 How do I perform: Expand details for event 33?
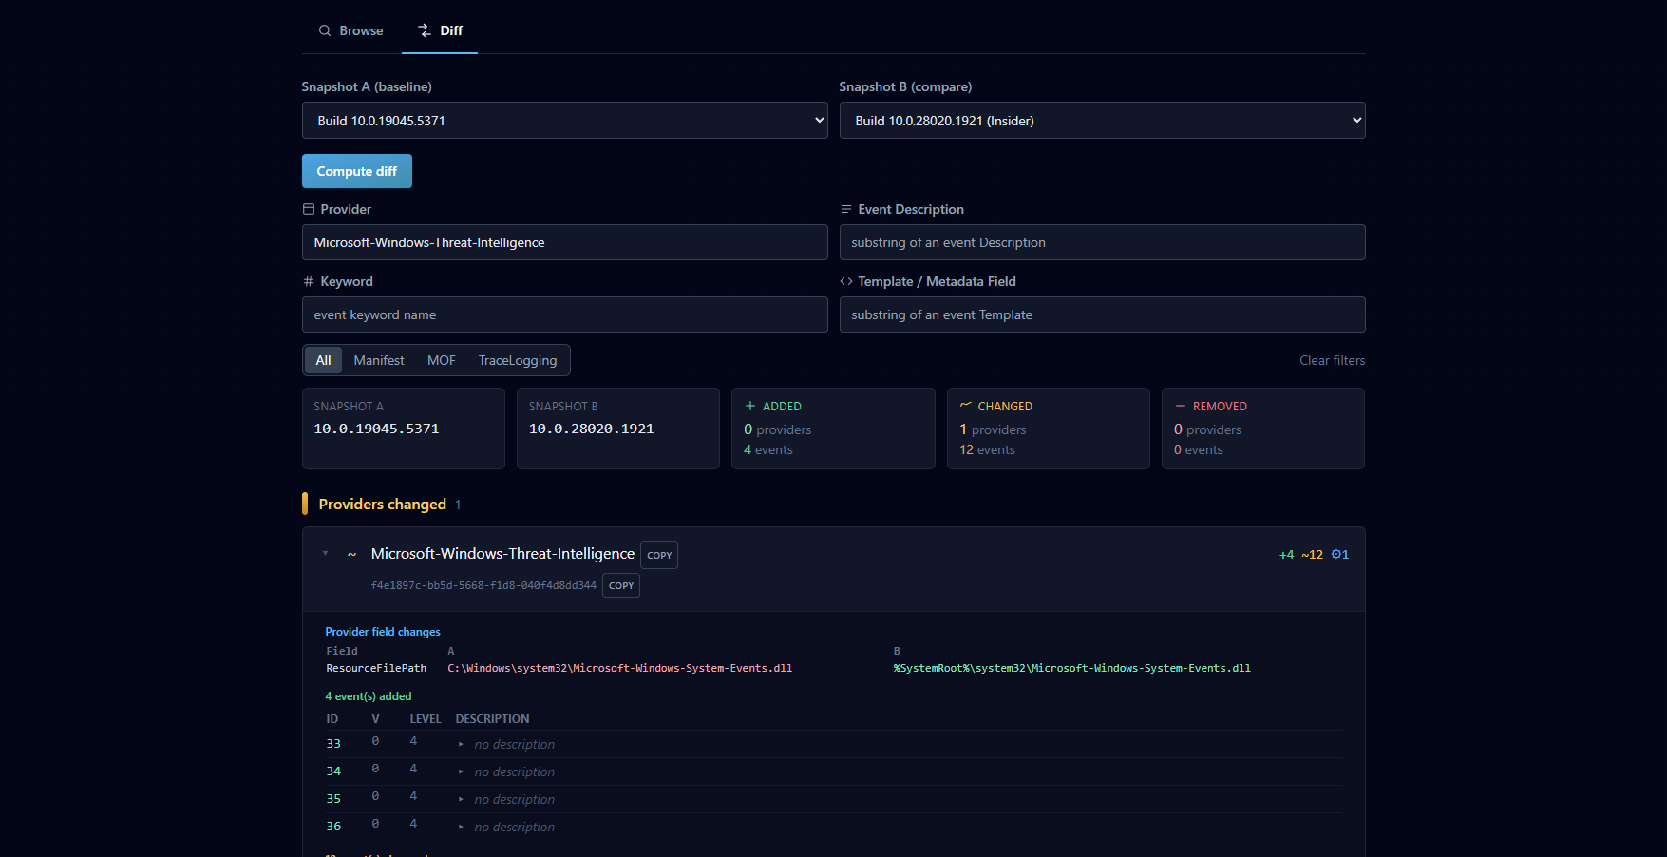click(461, 744)
